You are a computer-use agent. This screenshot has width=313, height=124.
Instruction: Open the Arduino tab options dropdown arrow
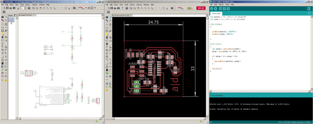pyautogui.click(x=309, y=13)
